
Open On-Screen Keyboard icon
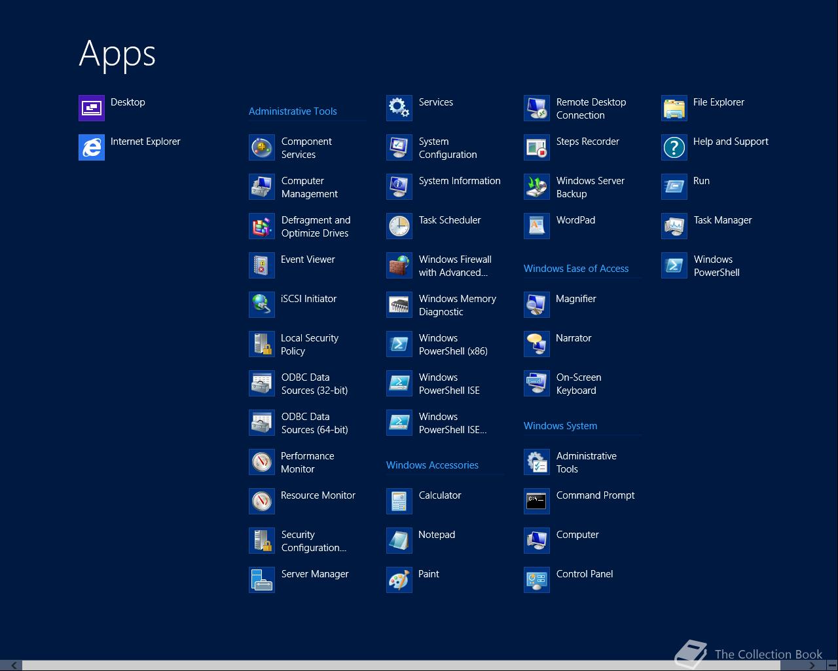tap(537, 383)
